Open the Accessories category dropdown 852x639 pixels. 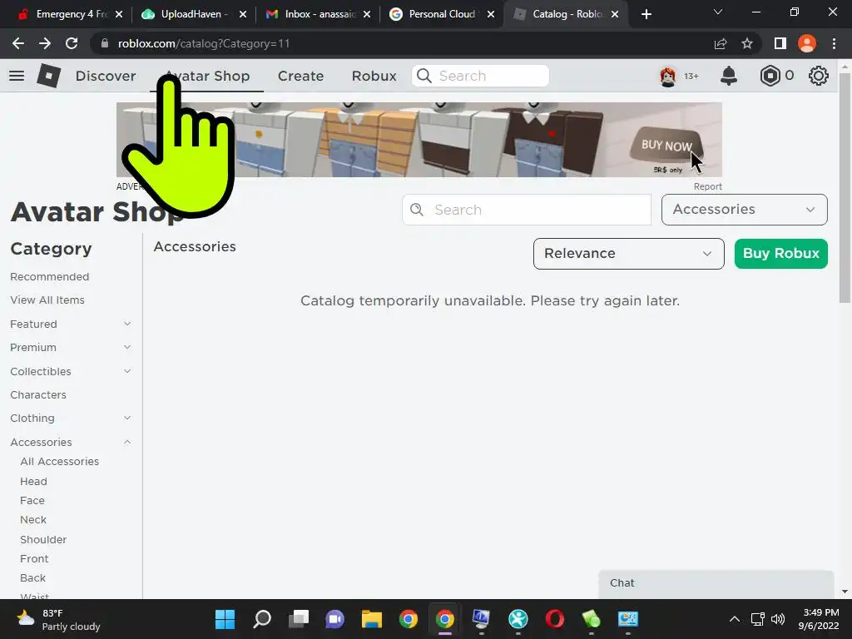(x=744, y=210)
